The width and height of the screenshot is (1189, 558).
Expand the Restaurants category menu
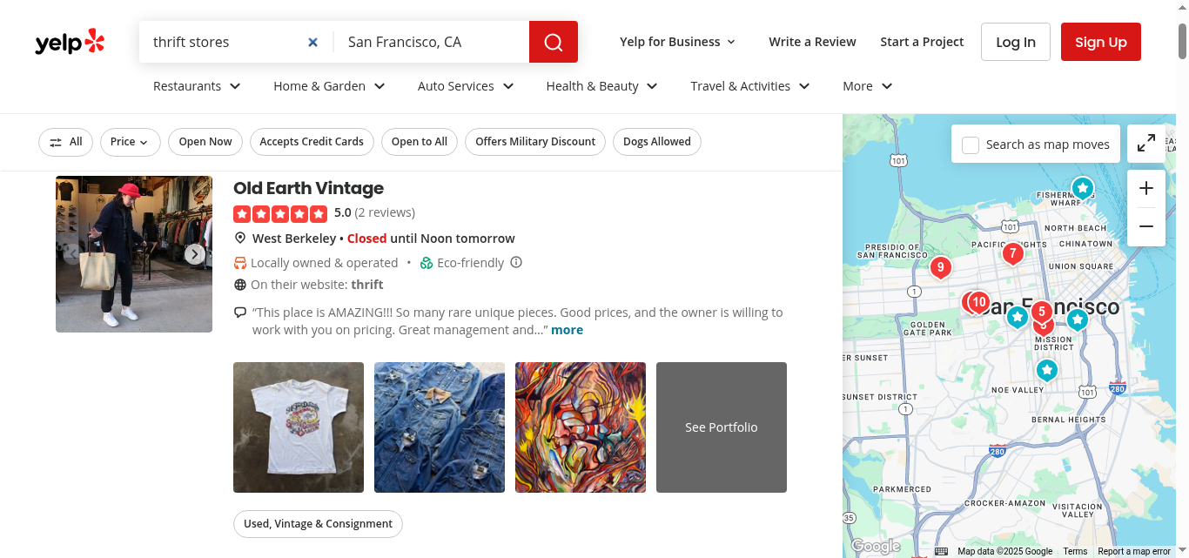(x=197, y=86)
